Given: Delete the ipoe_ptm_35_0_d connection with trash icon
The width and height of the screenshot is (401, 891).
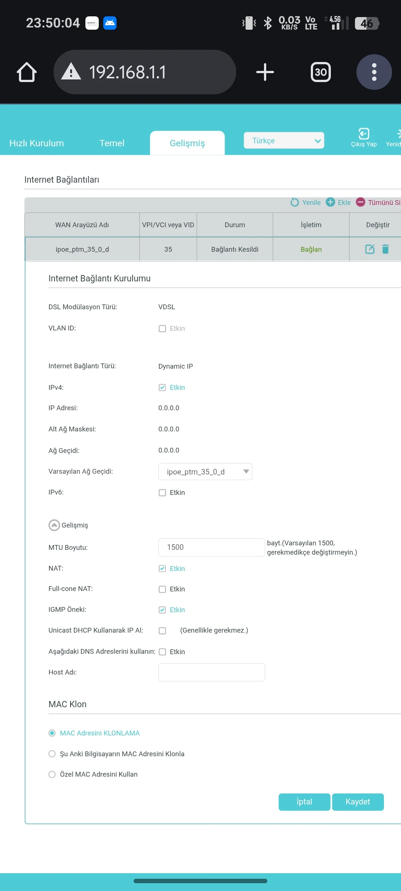Looking at the screenshot, I should pos(385,249).
